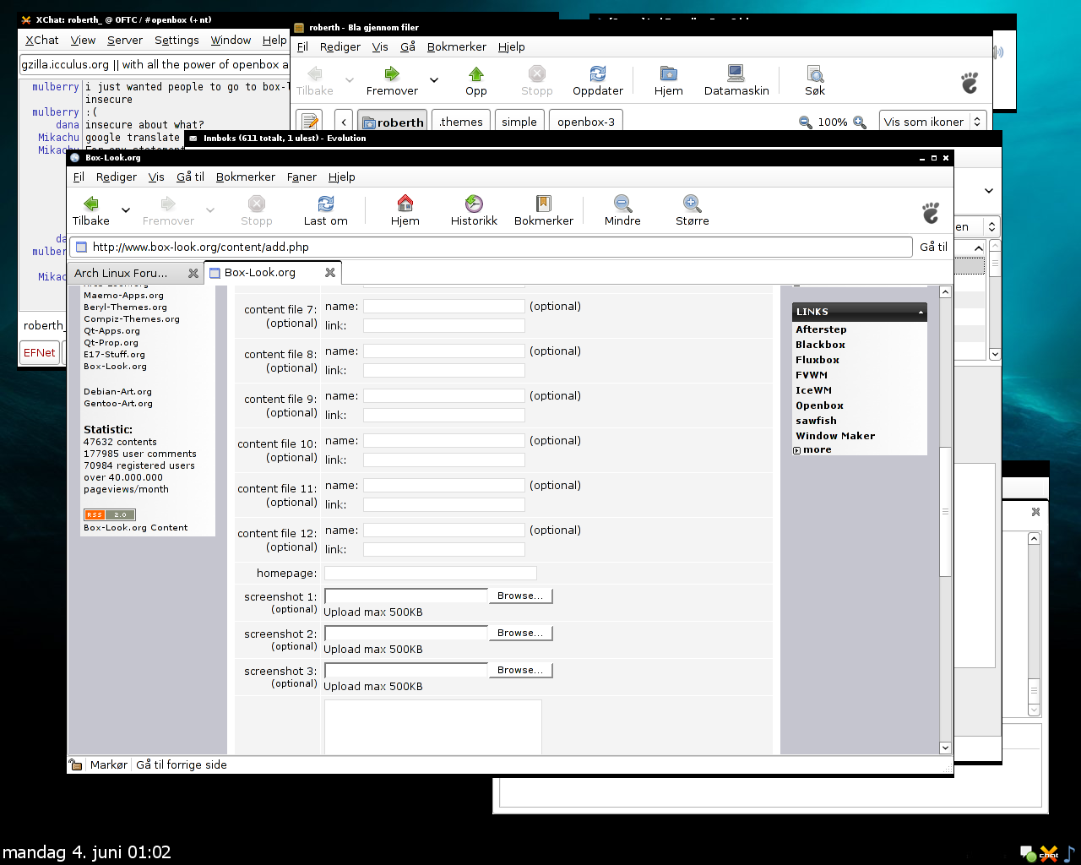
Task: Click the box-look.org address bar
Action: tap(492, 247)
